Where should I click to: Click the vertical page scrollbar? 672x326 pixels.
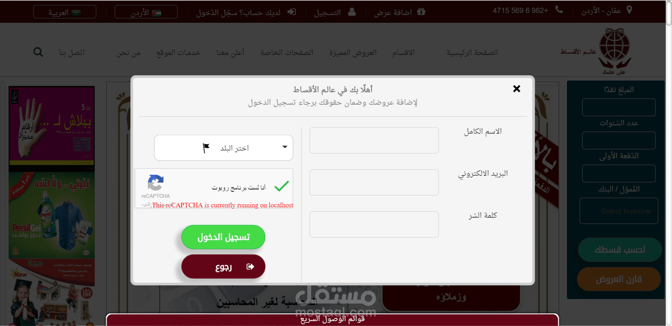(668, 163)
